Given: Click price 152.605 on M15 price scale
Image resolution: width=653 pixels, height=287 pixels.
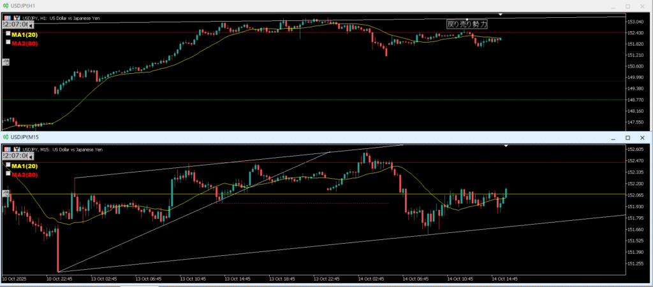Looking at the screenshot, I should (x=637, y=149).
